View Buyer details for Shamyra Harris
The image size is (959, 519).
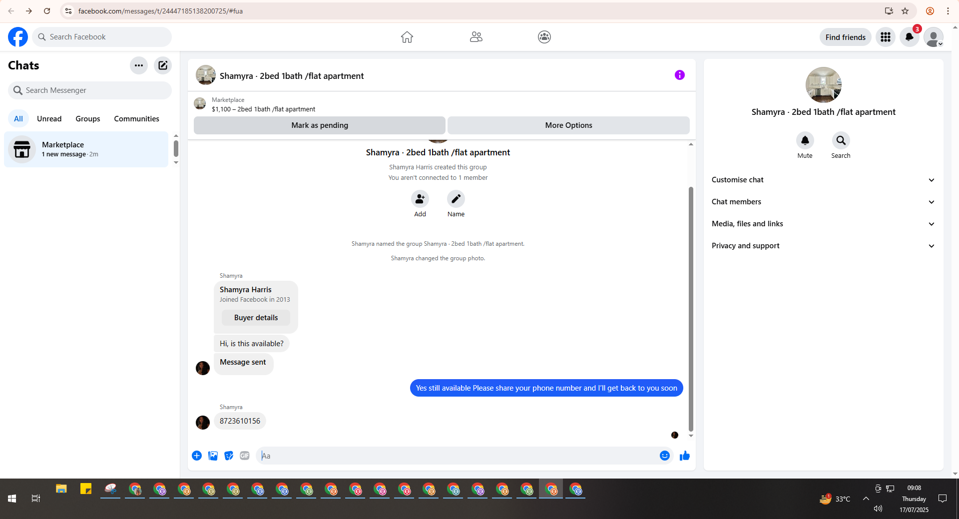256,318
